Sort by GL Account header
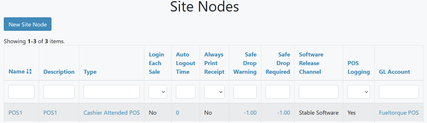Viewport: 427px width, 123px height. (394, 72)
